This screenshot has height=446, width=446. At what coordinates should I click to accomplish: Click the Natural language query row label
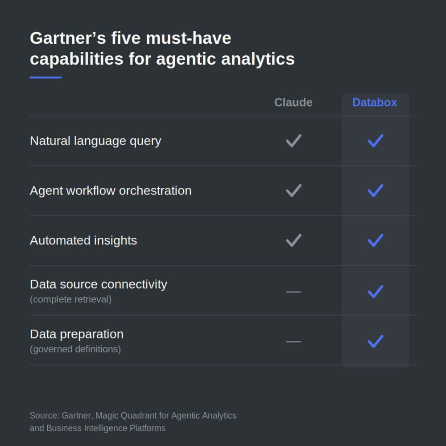click(95, 141)
